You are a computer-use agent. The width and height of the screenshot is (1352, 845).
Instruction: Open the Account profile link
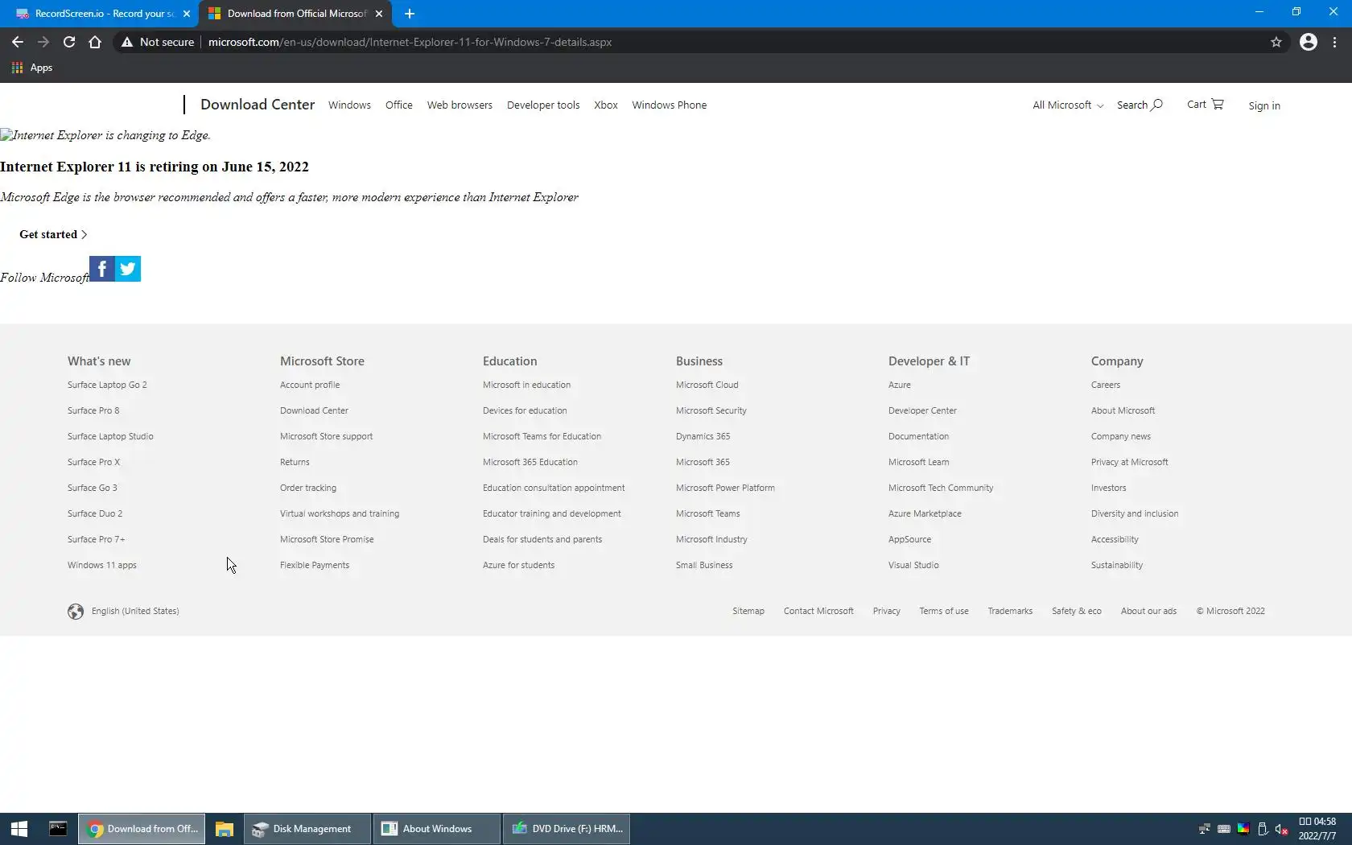click(x=310, y=385)
